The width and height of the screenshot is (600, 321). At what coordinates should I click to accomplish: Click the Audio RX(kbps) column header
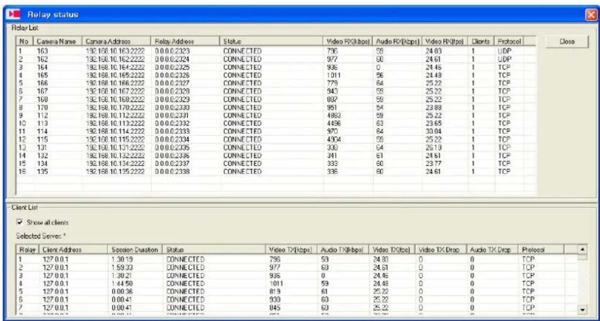397,41
